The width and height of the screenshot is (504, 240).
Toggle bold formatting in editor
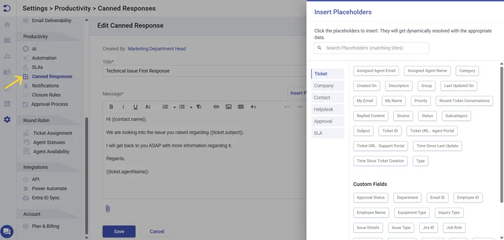coord(111,107)
